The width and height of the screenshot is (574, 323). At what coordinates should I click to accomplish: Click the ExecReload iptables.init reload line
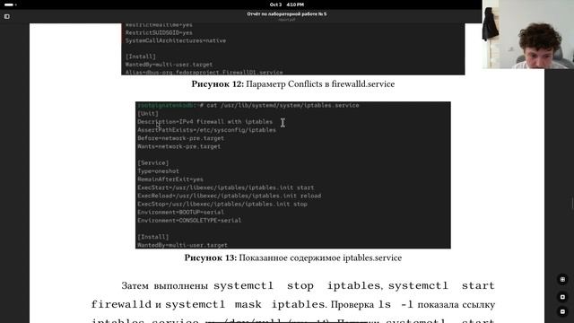coord(230,196)
